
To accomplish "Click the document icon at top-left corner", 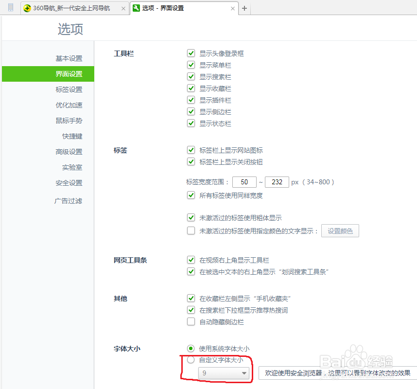I will [10, 8].
